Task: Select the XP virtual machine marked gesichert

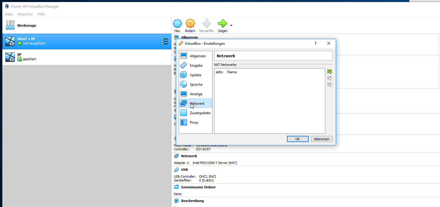Action: coord(87,57)
